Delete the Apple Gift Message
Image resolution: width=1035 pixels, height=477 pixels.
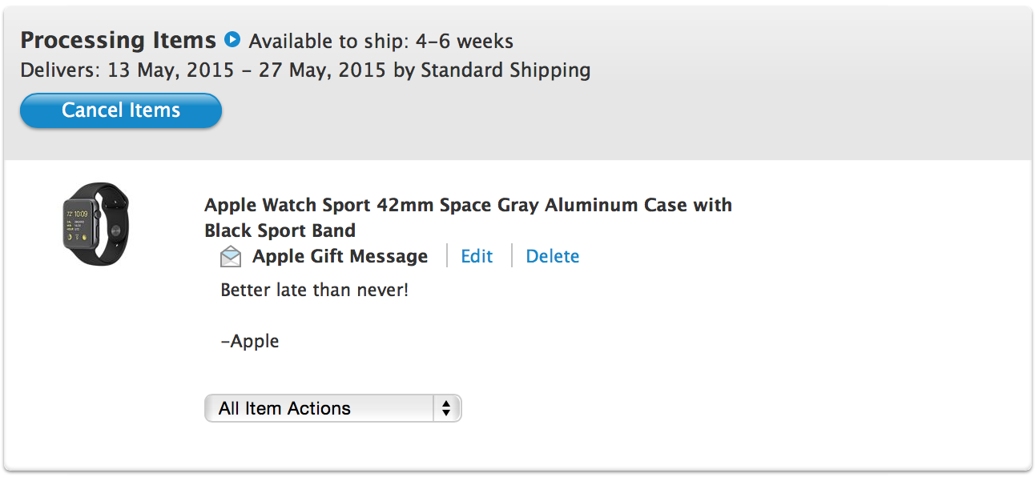(552, 256)
